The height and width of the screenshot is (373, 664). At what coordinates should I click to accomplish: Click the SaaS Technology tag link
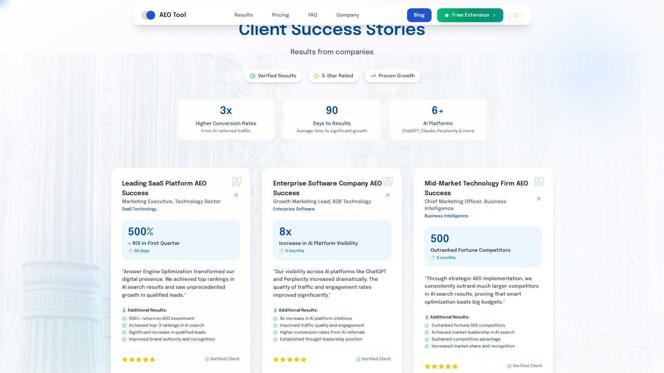(139, 209)
